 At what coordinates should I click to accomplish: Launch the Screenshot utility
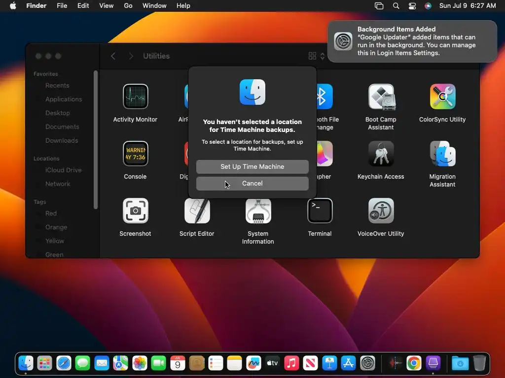pyautogui.click(x=135, y=211)
